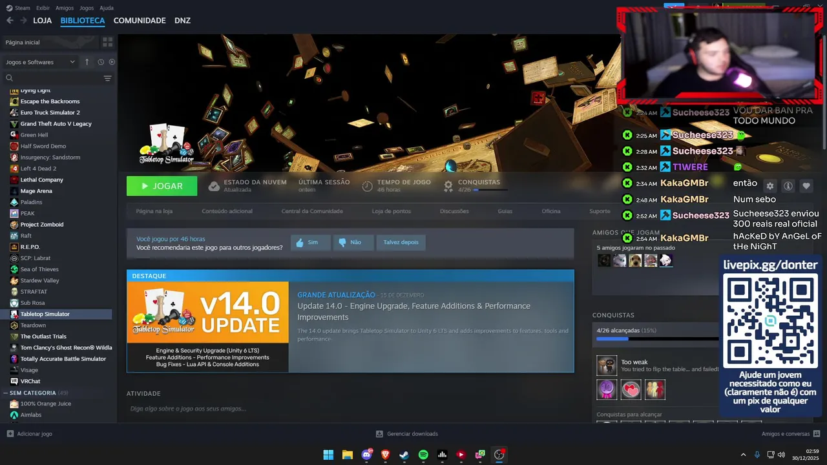
Task: Open the v14.0 UPDATE news thumbnail
Action: [x=207, y=327]
